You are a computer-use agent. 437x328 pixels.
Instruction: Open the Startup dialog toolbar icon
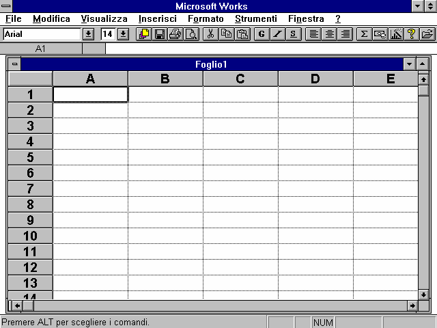(144, 34)
